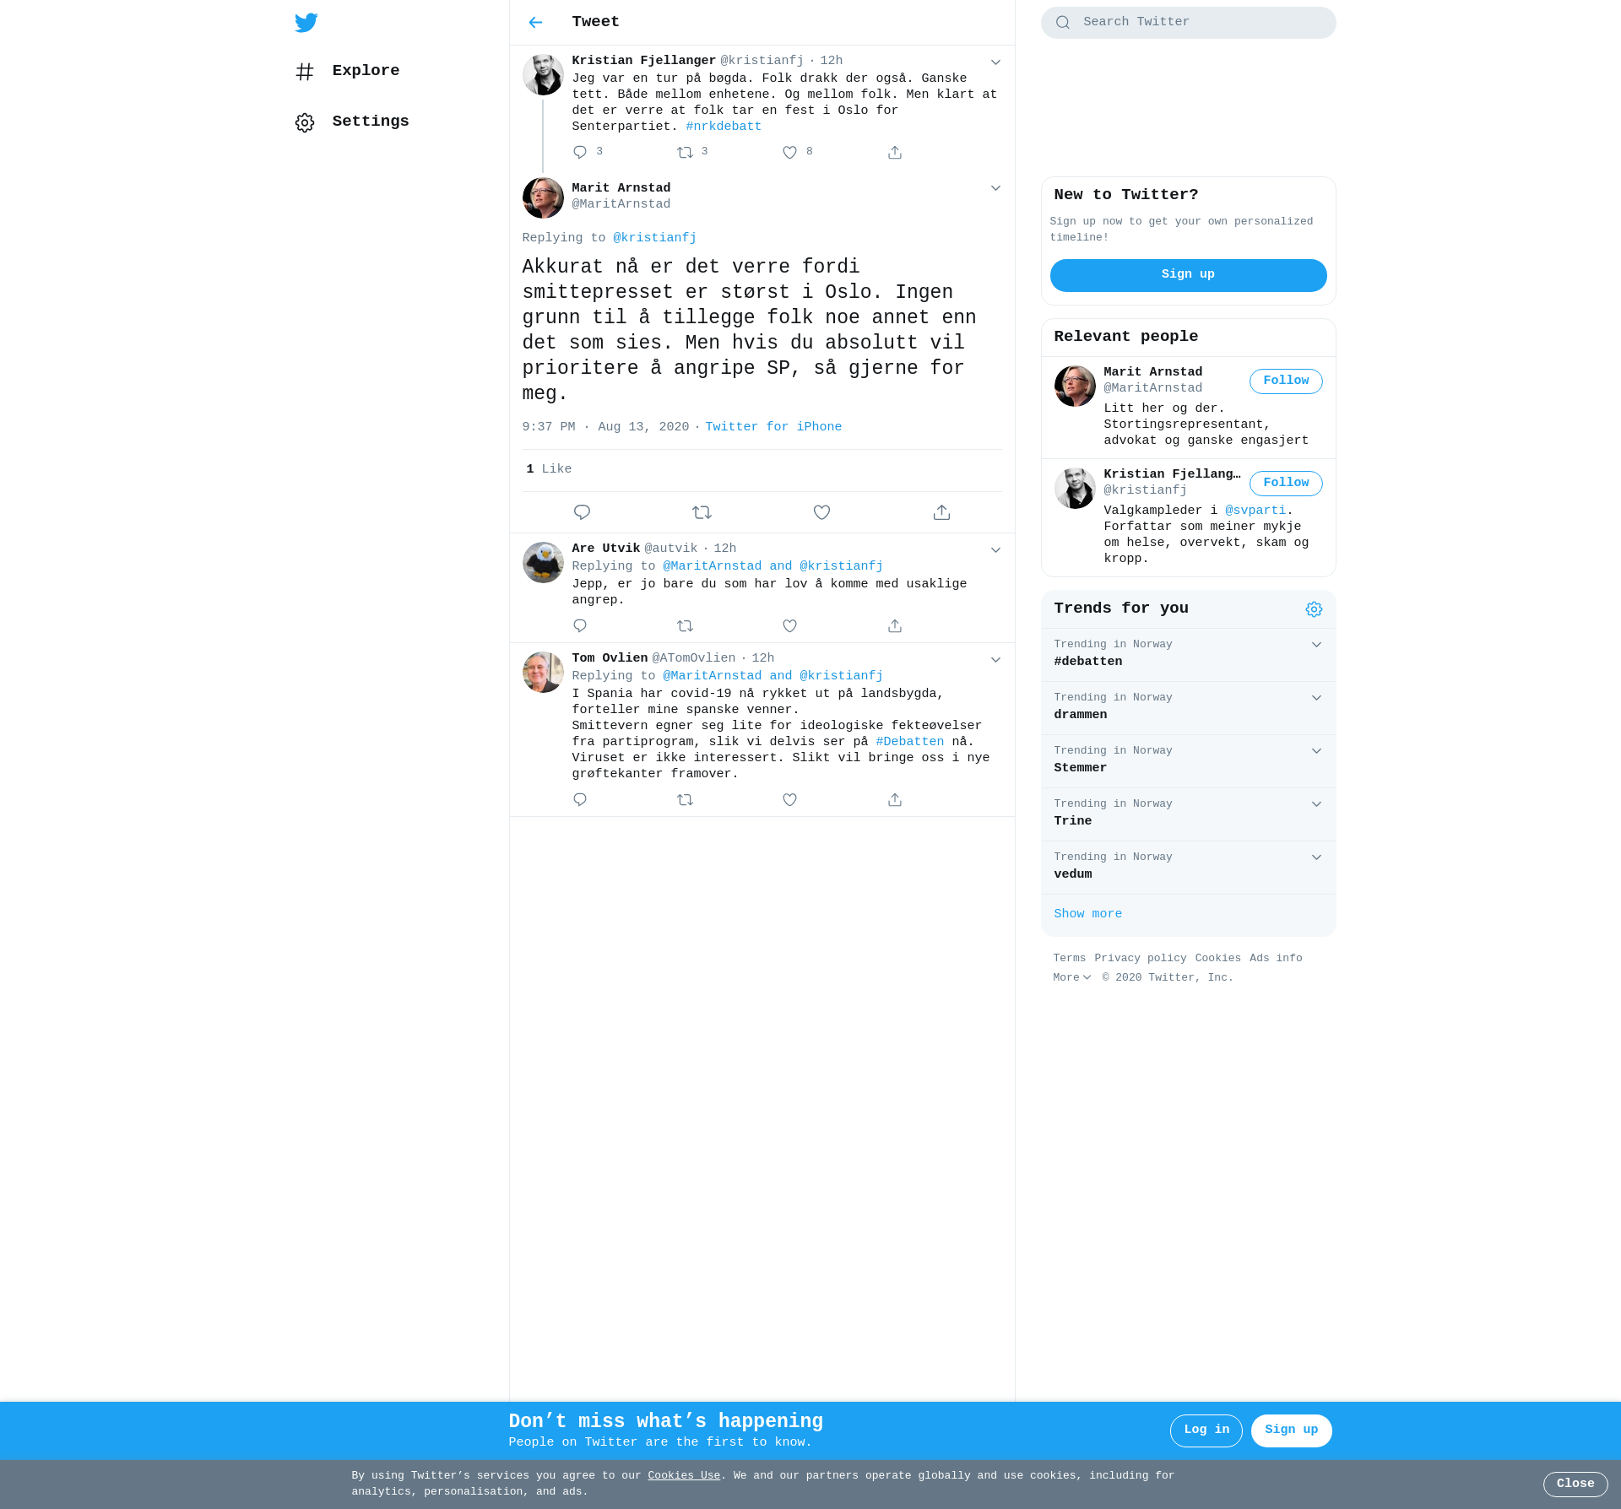Screen dimensions: 1621x1509
Task: Expand options chevron on Kristian Fjellanger's tweet
Action: tap(995, 62)
